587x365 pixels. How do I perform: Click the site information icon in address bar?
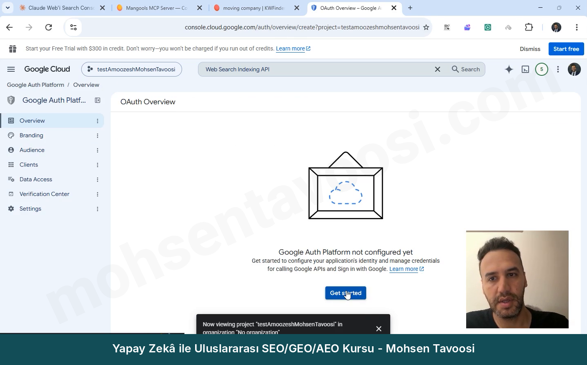73,27
